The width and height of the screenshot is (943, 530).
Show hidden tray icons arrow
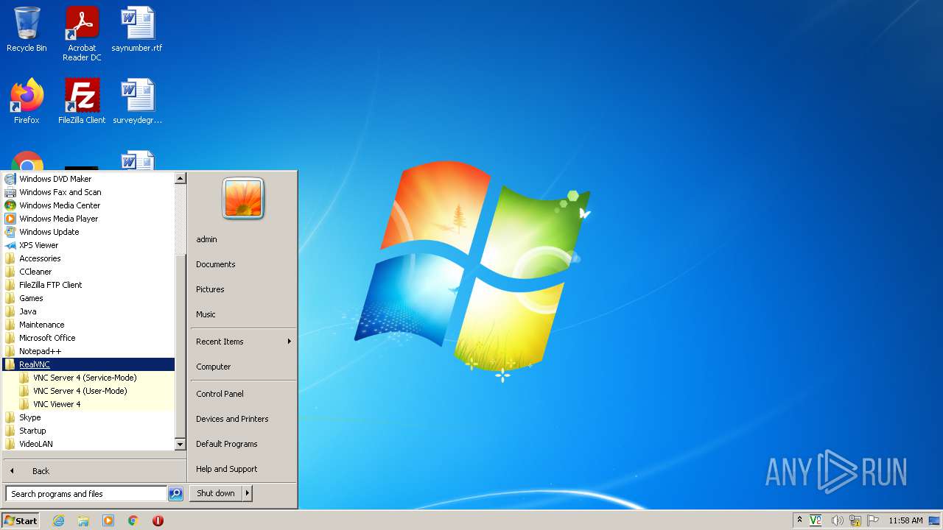click(799, 520)
